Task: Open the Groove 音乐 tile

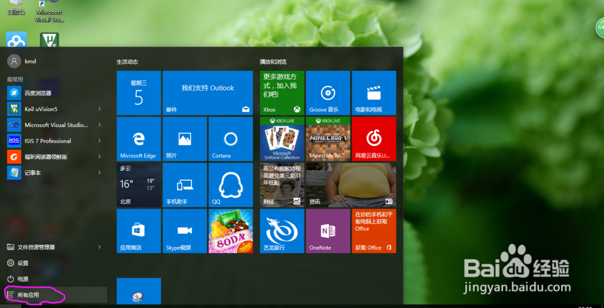Action: (x=328, y=93)
